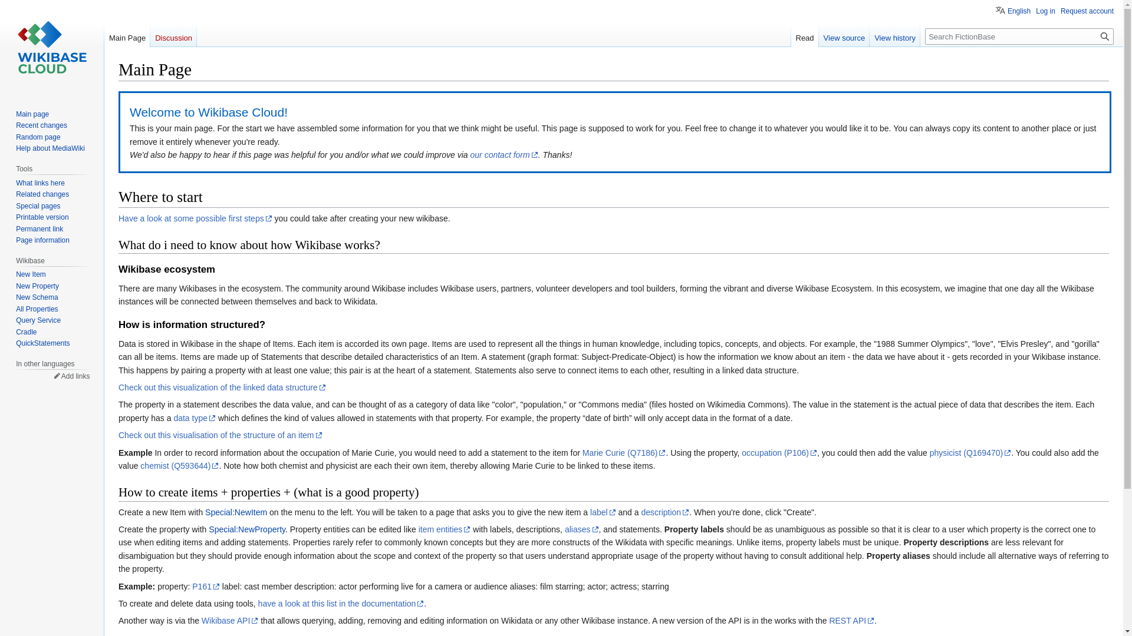The image size is (1132, 636).
Task: Create a New Schema from sidebar
Action: (x=37, y=297)
